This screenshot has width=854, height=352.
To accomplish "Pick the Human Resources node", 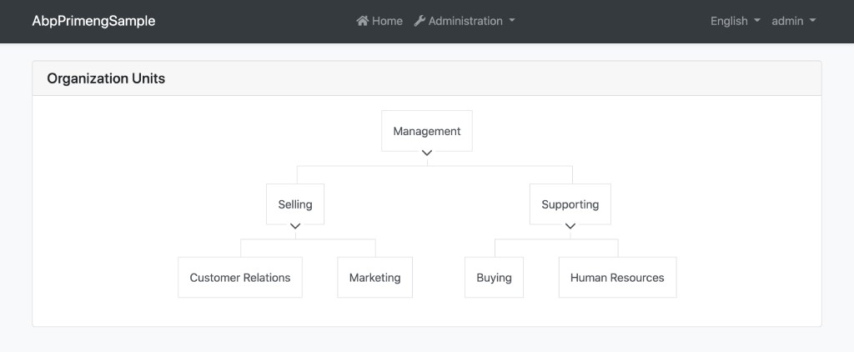I will pos(617,278).
